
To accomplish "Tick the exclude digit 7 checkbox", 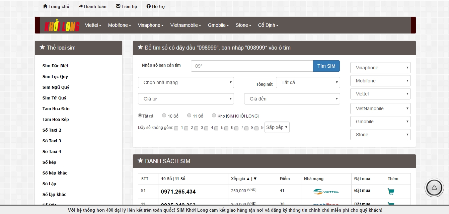I will coord(236,128).
